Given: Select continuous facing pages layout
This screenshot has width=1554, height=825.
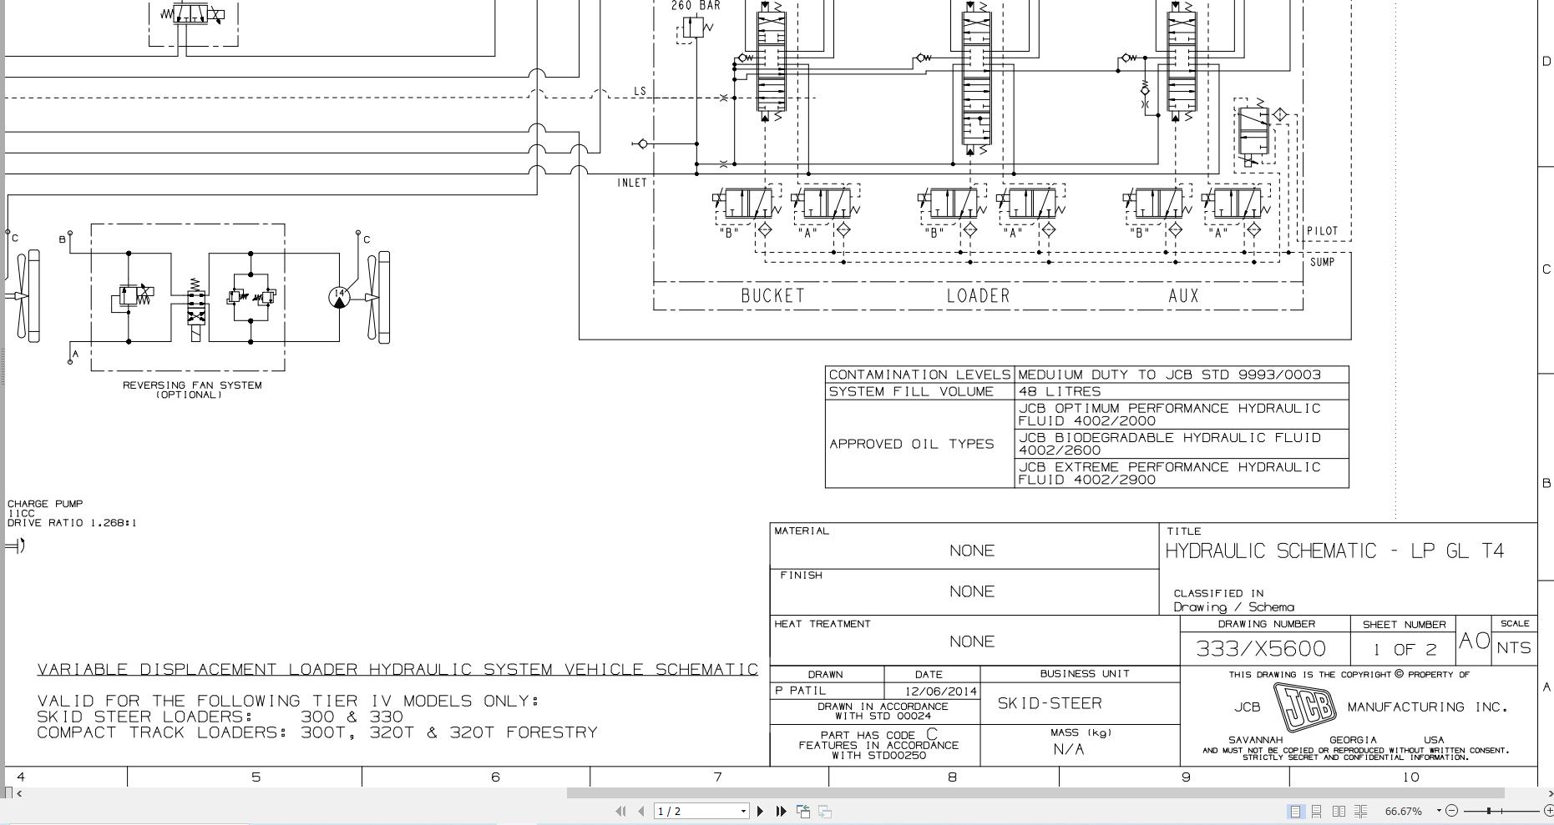Looking at the screenshot, I should click(x=1361, y=811).
